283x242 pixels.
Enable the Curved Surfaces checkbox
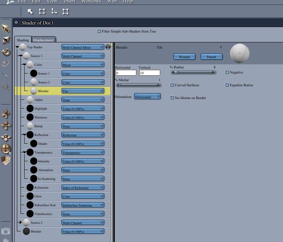tap(172, 85)
